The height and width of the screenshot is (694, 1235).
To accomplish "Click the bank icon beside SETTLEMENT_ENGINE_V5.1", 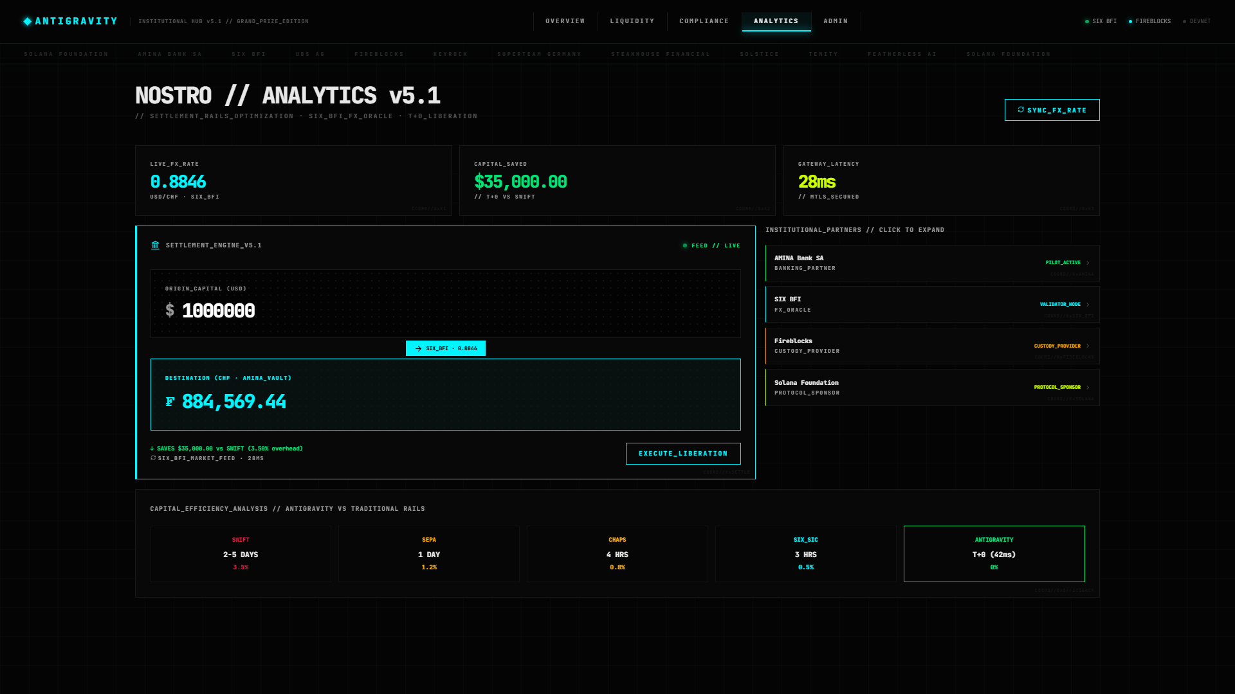I will (155, 245).
